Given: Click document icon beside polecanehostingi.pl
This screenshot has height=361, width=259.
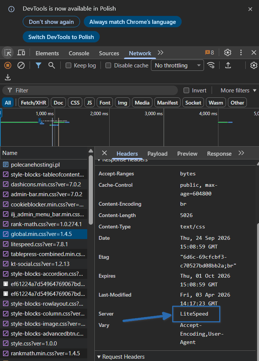Looking at the screenshot, I should [6, 165].
